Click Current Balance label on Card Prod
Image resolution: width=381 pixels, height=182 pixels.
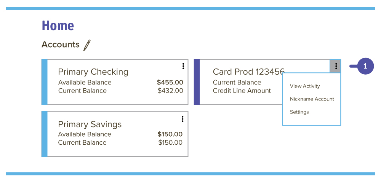(237, 83)
